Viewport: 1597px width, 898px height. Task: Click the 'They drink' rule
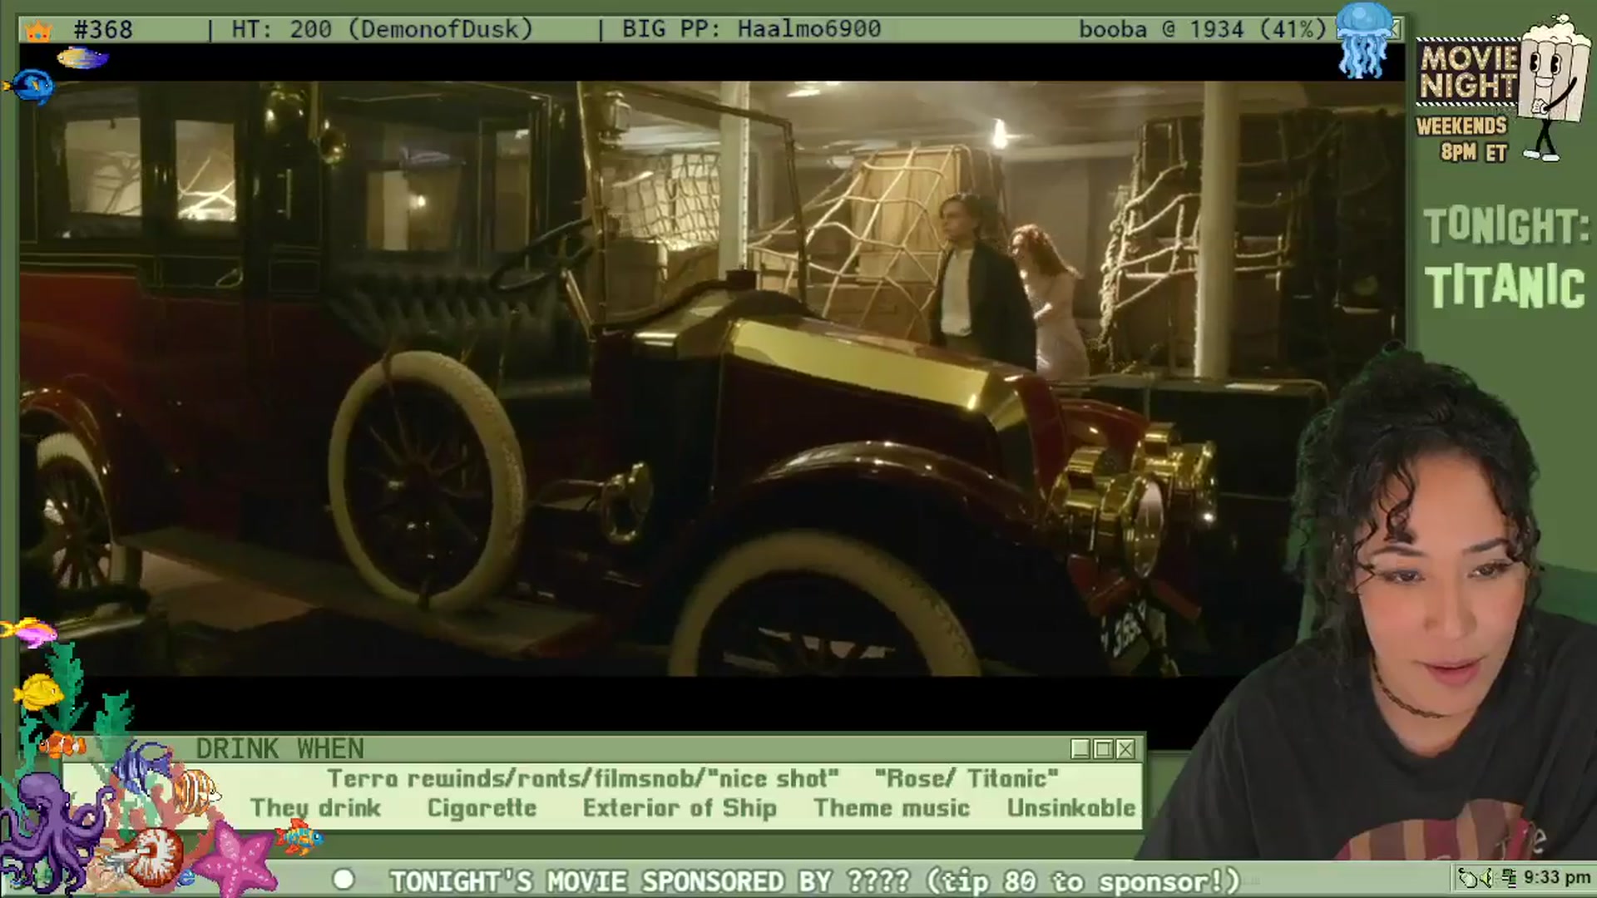pos(316,808)
